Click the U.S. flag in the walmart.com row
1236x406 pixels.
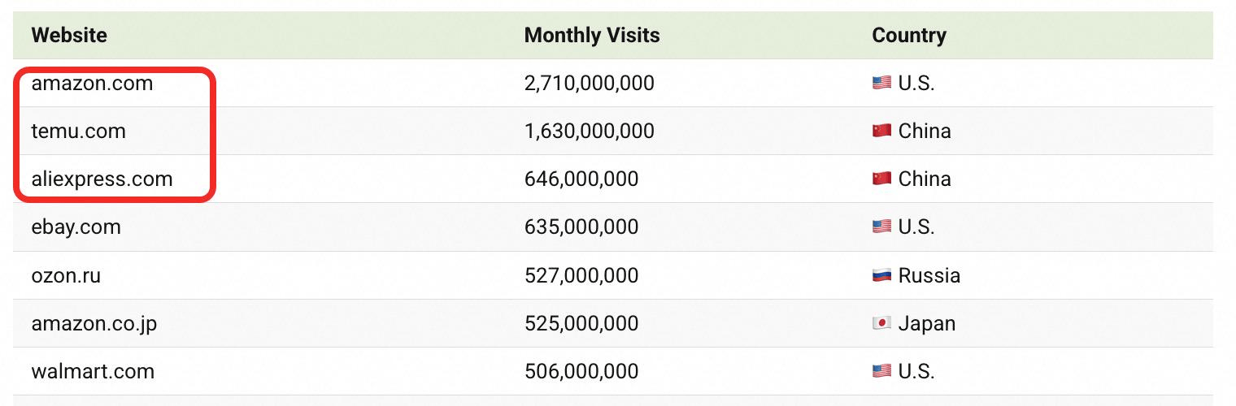tap(881, 371)
